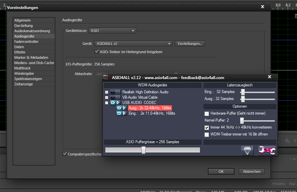This screenshot has height=192, width=297.
Task: Close the ASIO4ALL panel
Action: [269, 77]
